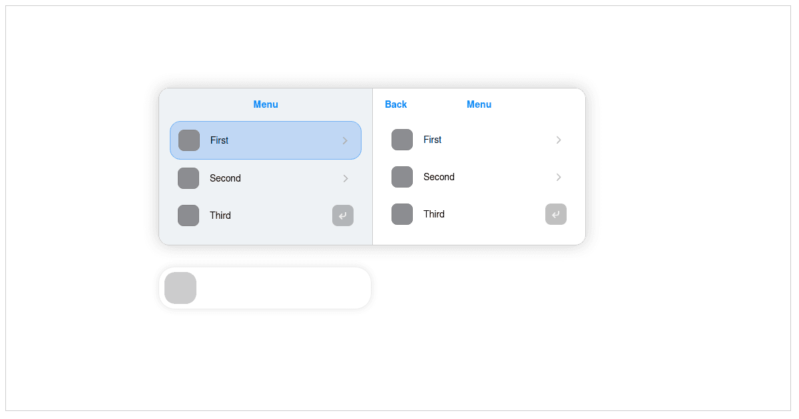Select the Second row in the left menu
This screenshot has height=419, width=799.
coord(266,178)
